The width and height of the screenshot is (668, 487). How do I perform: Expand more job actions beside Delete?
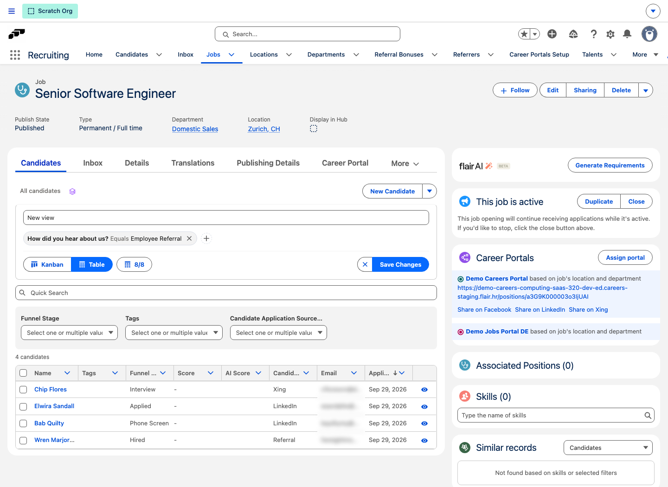pyautogui.click(x=646, y=90)
